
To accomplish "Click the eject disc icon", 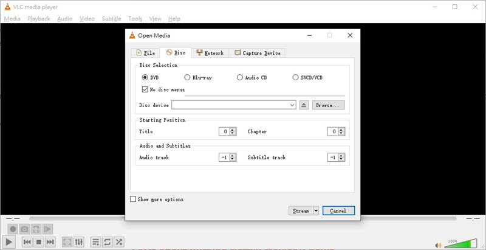I will pos(304,105).
